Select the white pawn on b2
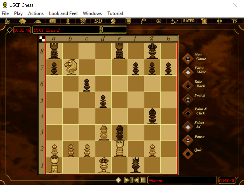 pos(71,151)
